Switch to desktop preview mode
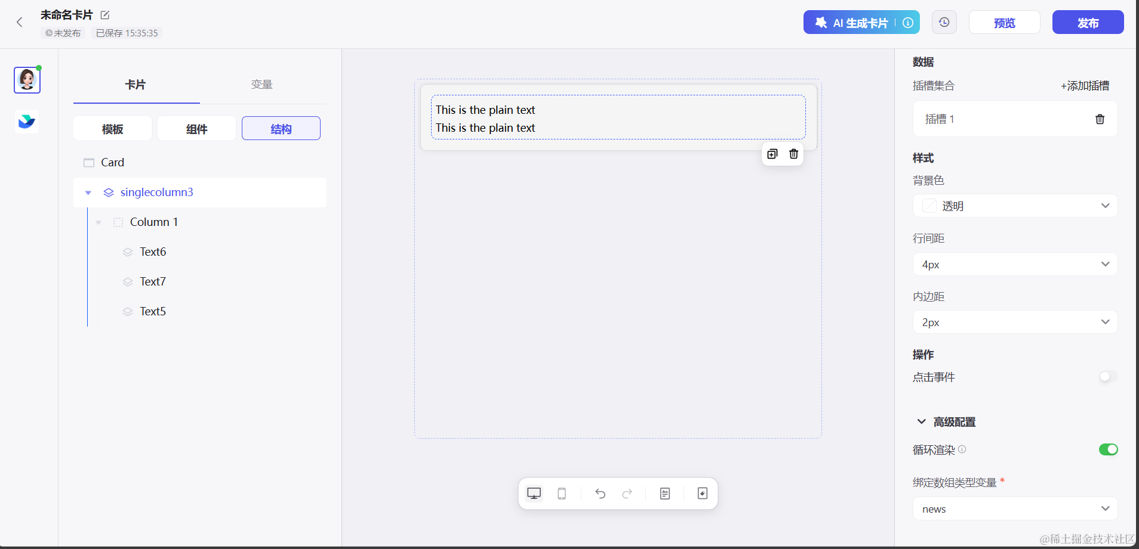 pyautogui.click(x=534, y=494)
